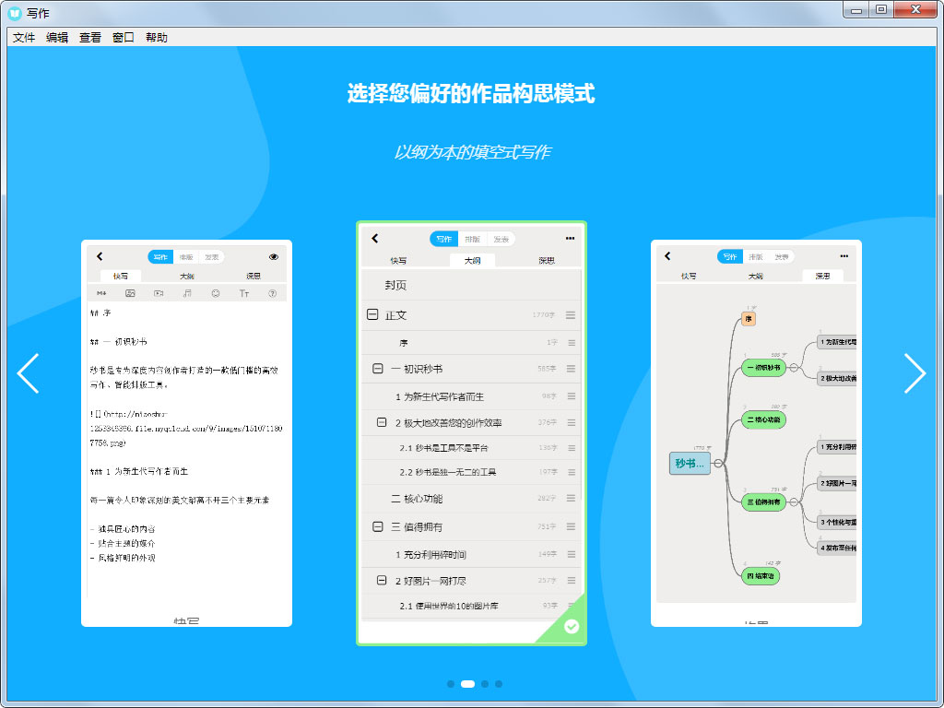
Task: Collapse the 一 初识秒书 outline node
Action: [x=377, y=369]
